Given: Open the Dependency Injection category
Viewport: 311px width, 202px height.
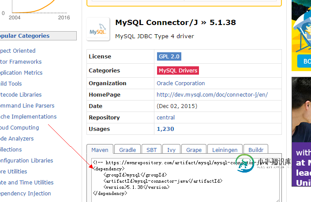Looking at the screenshot, I should [26, 194].
